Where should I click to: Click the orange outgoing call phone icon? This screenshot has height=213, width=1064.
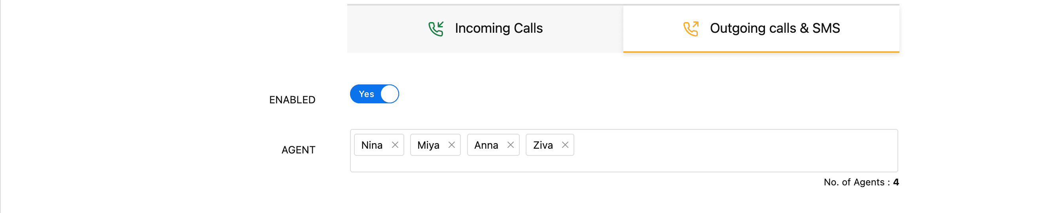click(691, 29)
